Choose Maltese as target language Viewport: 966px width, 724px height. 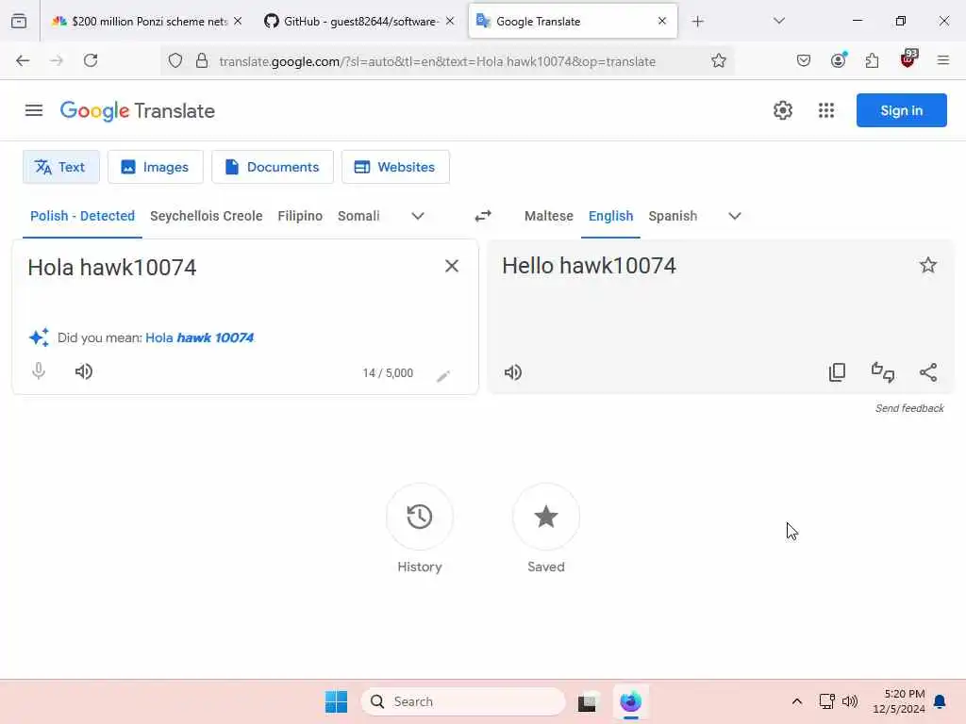point(549,216)
